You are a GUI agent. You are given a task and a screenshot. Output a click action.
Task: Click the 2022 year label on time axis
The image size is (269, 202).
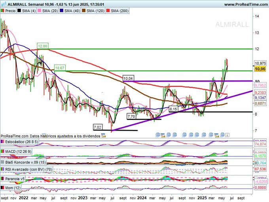(x=23, y=198)
